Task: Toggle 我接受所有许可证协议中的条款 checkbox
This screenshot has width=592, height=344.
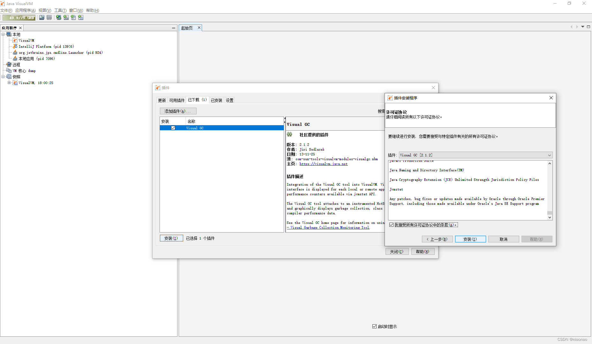Action: [x=392, y=225]
